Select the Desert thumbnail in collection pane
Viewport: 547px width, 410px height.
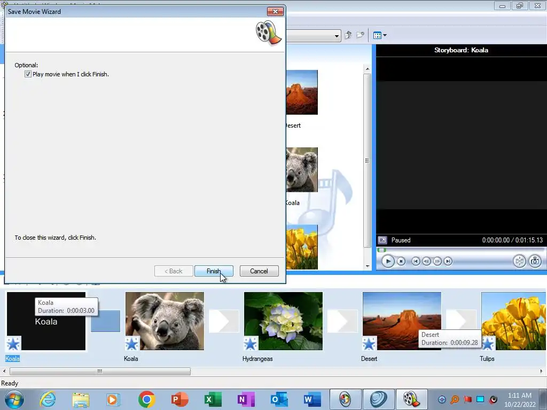pos(302,92)
